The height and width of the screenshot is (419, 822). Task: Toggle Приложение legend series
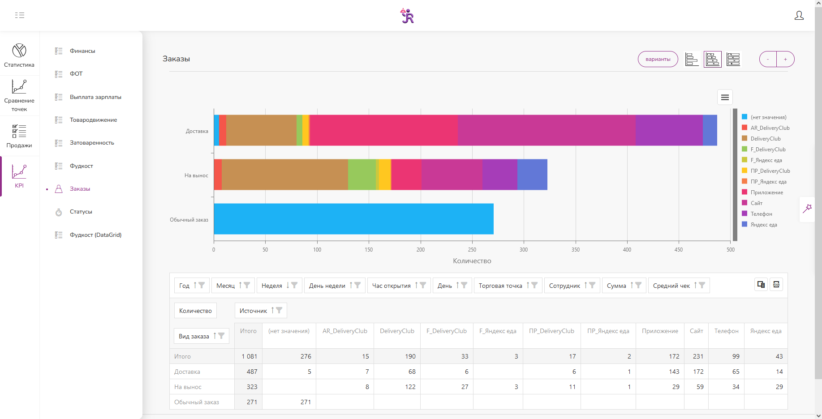(762, 192)
